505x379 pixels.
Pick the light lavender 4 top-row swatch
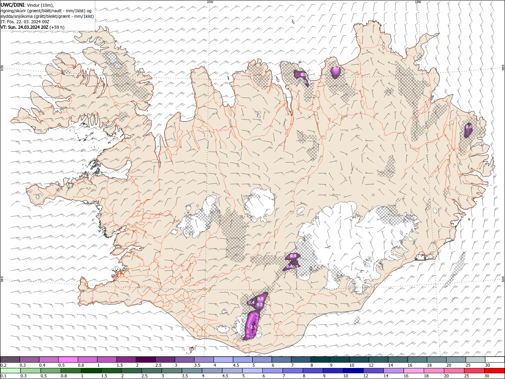[x=223, y=360]
